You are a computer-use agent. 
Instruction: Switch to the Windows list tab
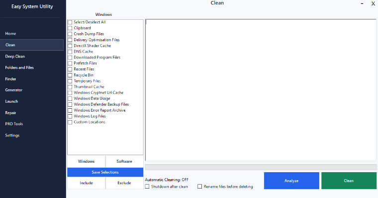pyautogui.click(x=87, y=161)
